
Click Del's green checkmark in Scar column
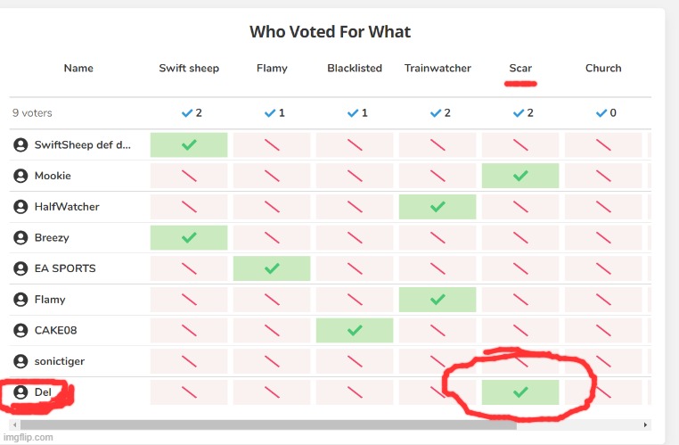pos(520,392)
